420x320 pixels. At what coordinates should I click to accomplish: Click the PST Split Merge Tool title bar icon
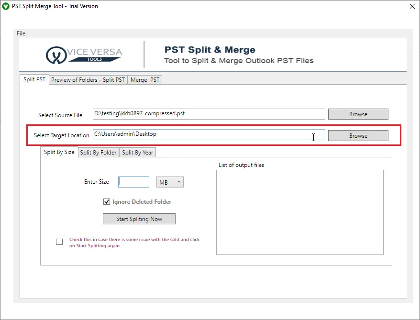pyautogui.click(x=6, y=6)
